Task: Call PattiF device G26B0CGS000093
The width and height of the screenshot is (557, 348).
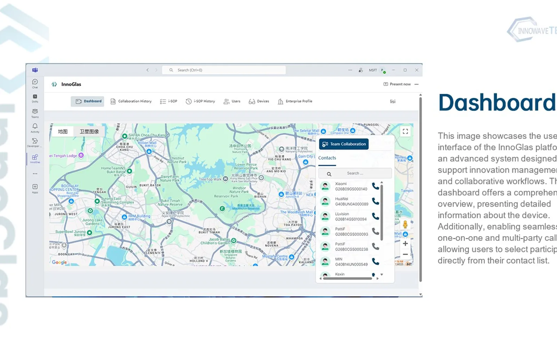Action: click(x=375, y=231)
